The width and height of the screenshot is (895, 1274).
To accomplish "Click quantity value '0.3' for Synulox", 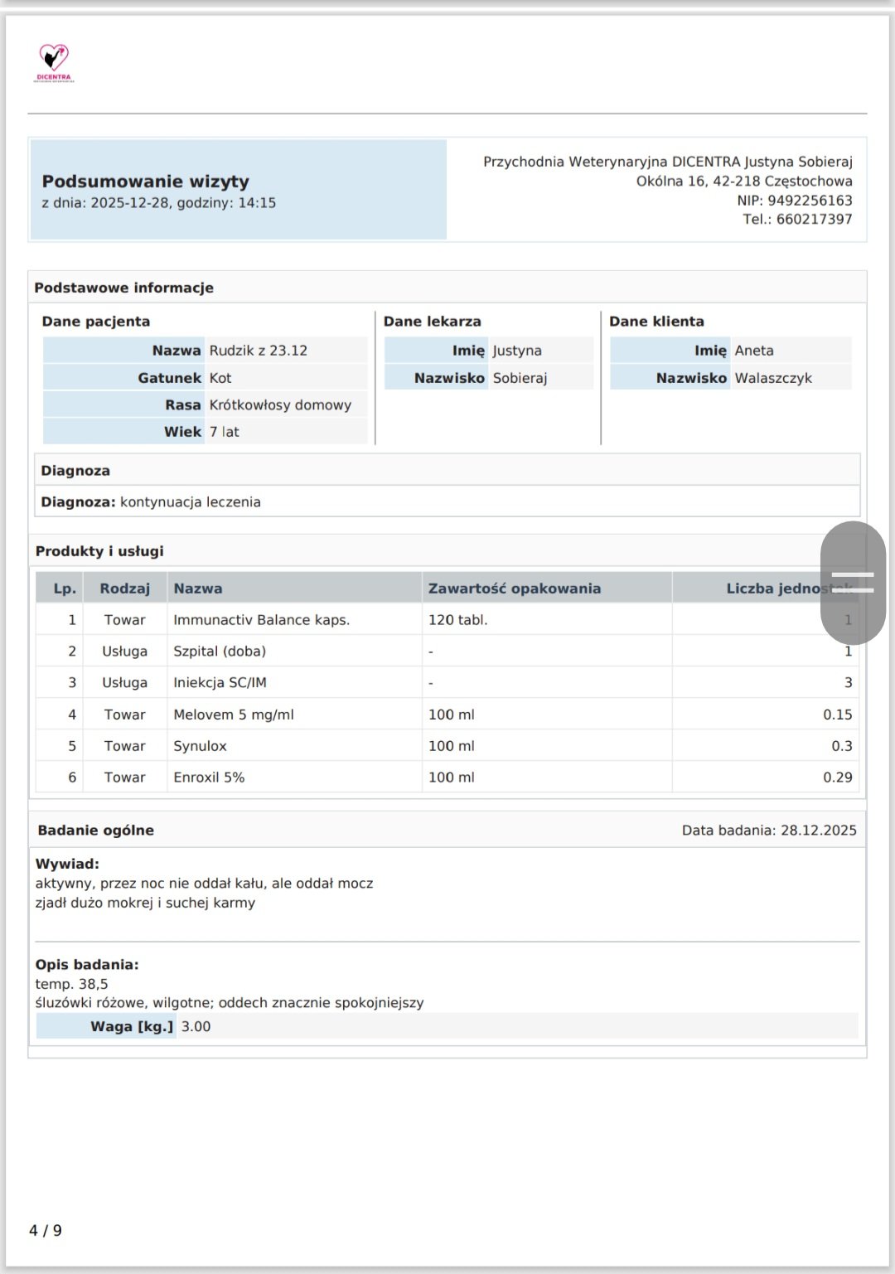I will (x=842, y=746).
